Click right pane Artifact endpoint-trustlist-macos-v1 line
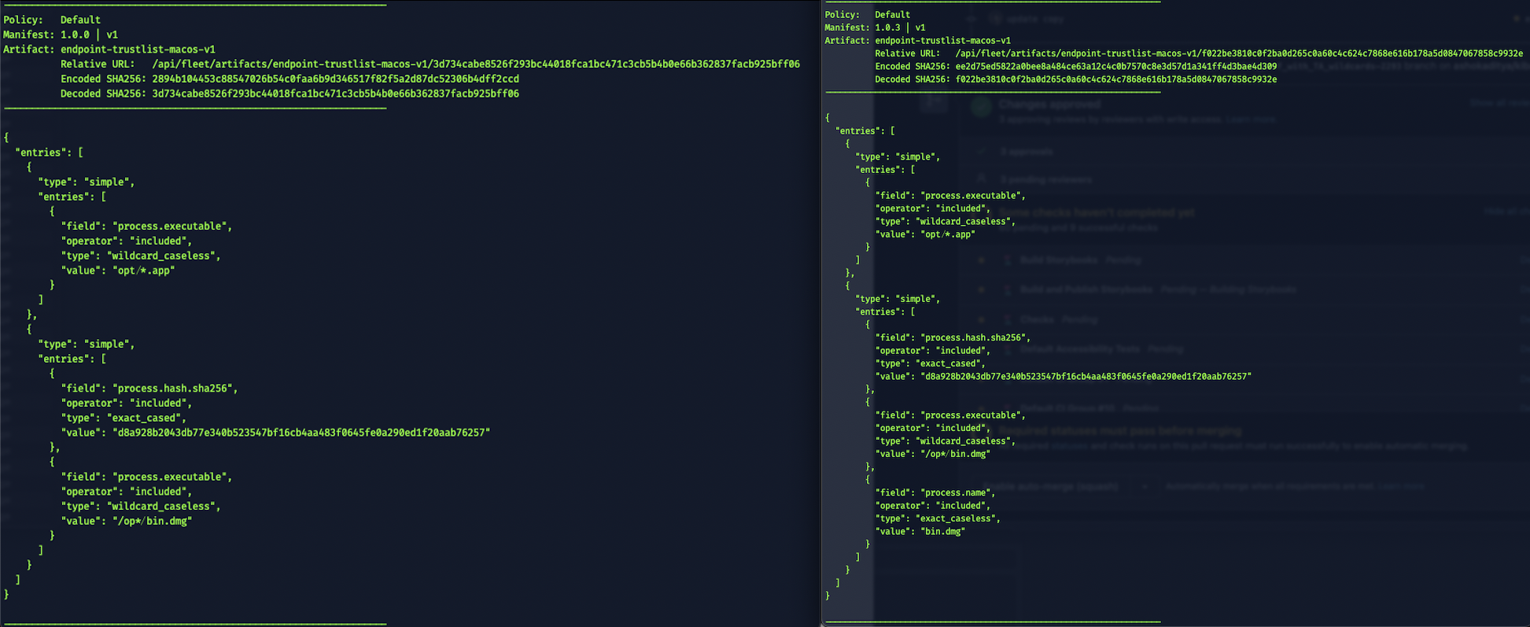This screenshot has width=1530, height=627. click(x=918, y=40)
